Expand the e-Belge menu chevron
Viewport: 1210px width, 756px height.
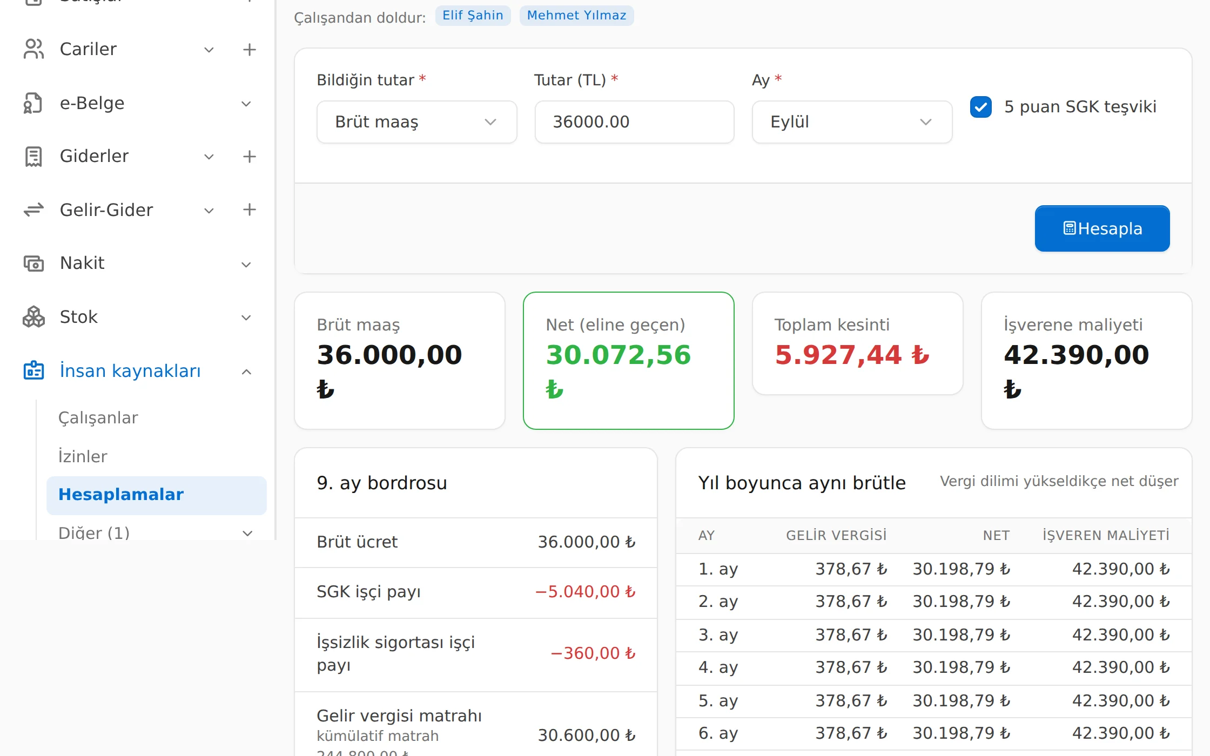pos(246,104)
